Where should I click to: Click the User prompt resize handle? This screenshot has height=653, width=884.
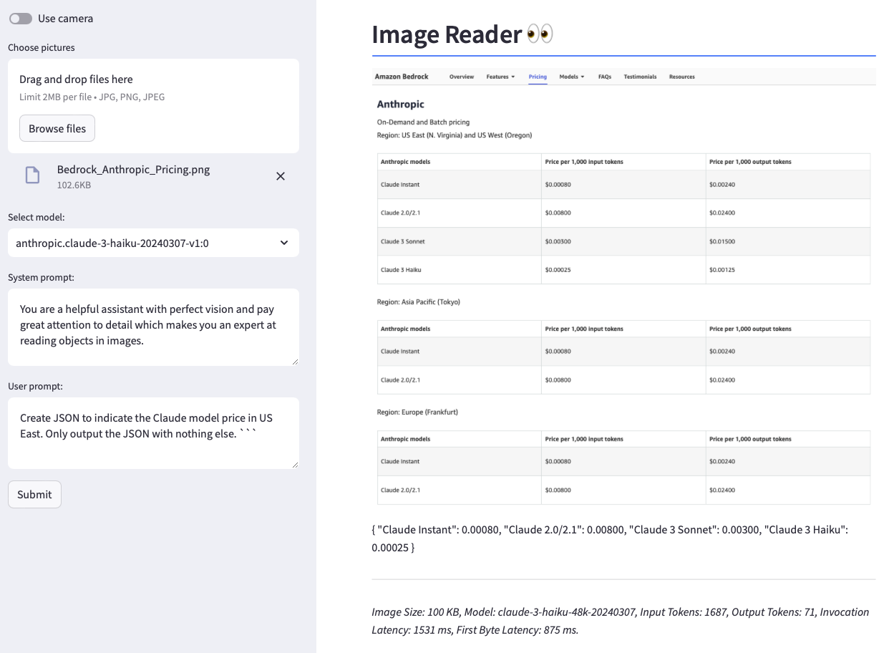click(x=294, y=464)
